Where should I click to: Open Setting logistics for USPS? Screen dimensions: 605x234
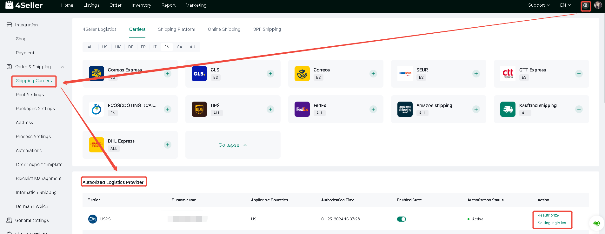click(x=552, y=223)
